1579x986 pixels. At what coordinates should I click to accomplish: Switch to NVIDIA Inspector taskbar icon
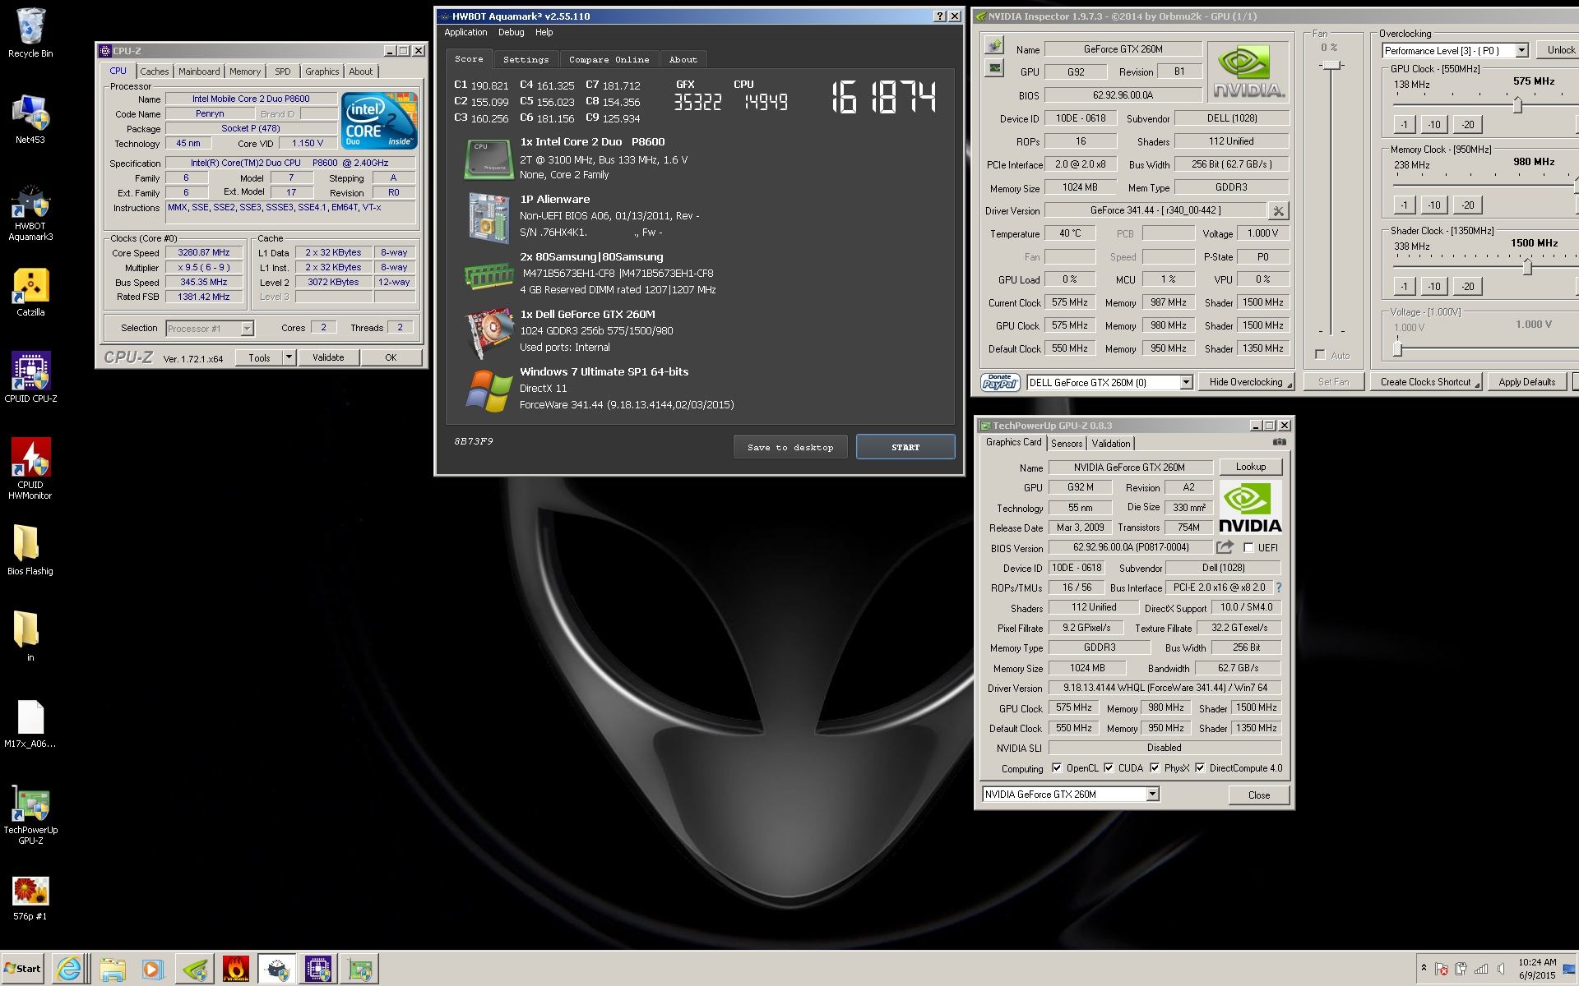click(x=195, y=970)
